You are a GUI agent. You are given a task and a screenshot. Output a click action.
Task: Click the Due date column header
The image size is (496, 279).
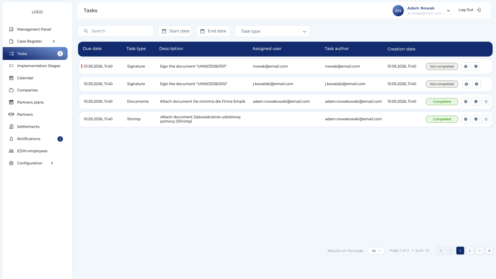(92, 49)
